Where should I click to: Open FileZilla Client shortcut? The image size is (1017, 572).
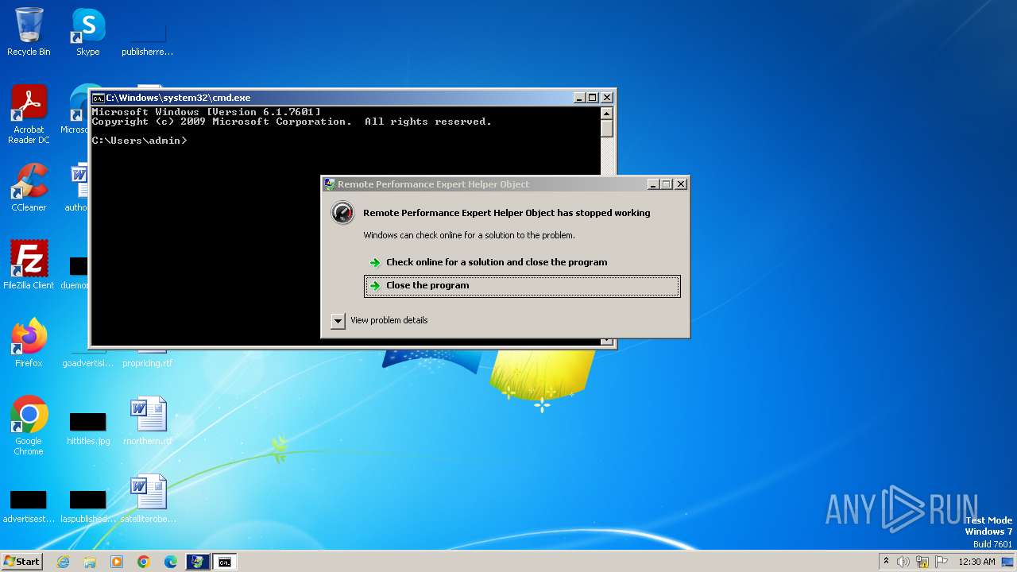[x=29, y=265]
